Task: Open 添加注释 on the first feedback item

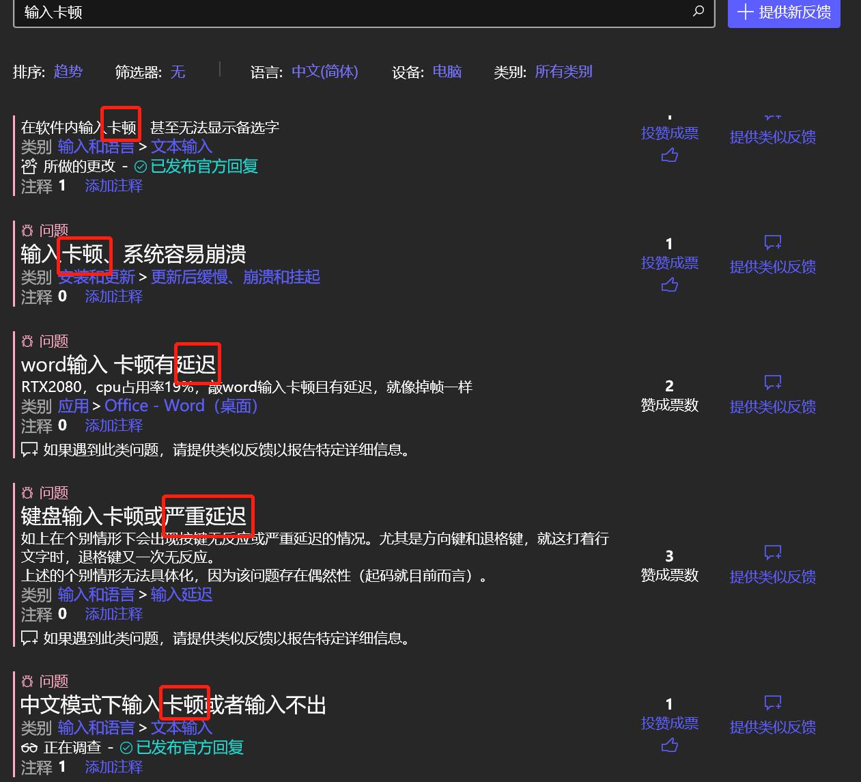Action: [x=113, y=186]
